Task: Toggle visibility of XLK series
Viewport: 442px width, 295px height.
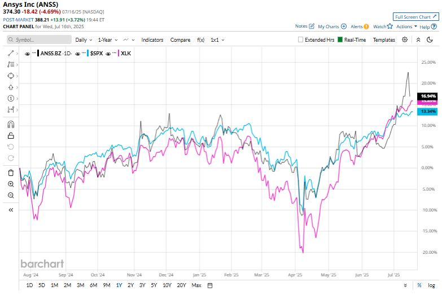Action: point(108,54)
